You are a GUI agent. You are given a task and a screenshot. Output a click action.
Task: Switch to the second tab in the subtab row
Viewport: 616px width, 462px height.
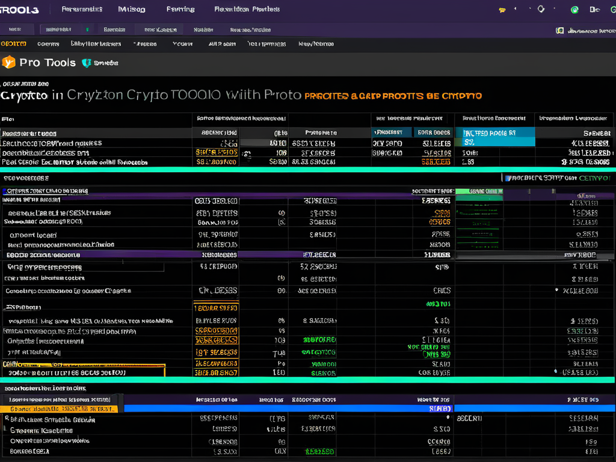[x=113, y=28]
